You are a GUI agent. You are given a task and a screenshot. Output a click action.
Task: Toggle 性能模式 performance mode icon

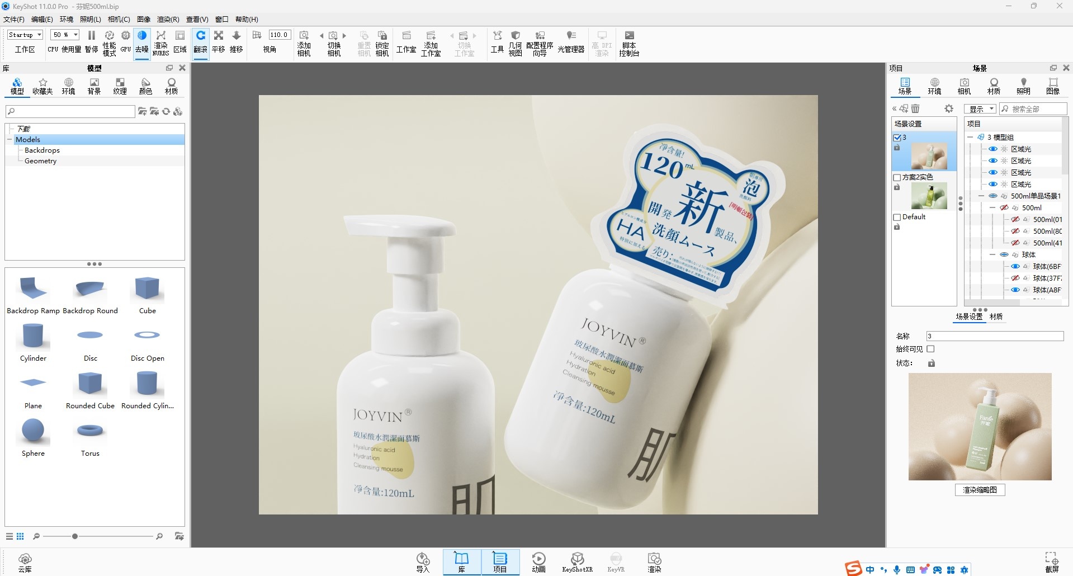(x=109, y=43)
